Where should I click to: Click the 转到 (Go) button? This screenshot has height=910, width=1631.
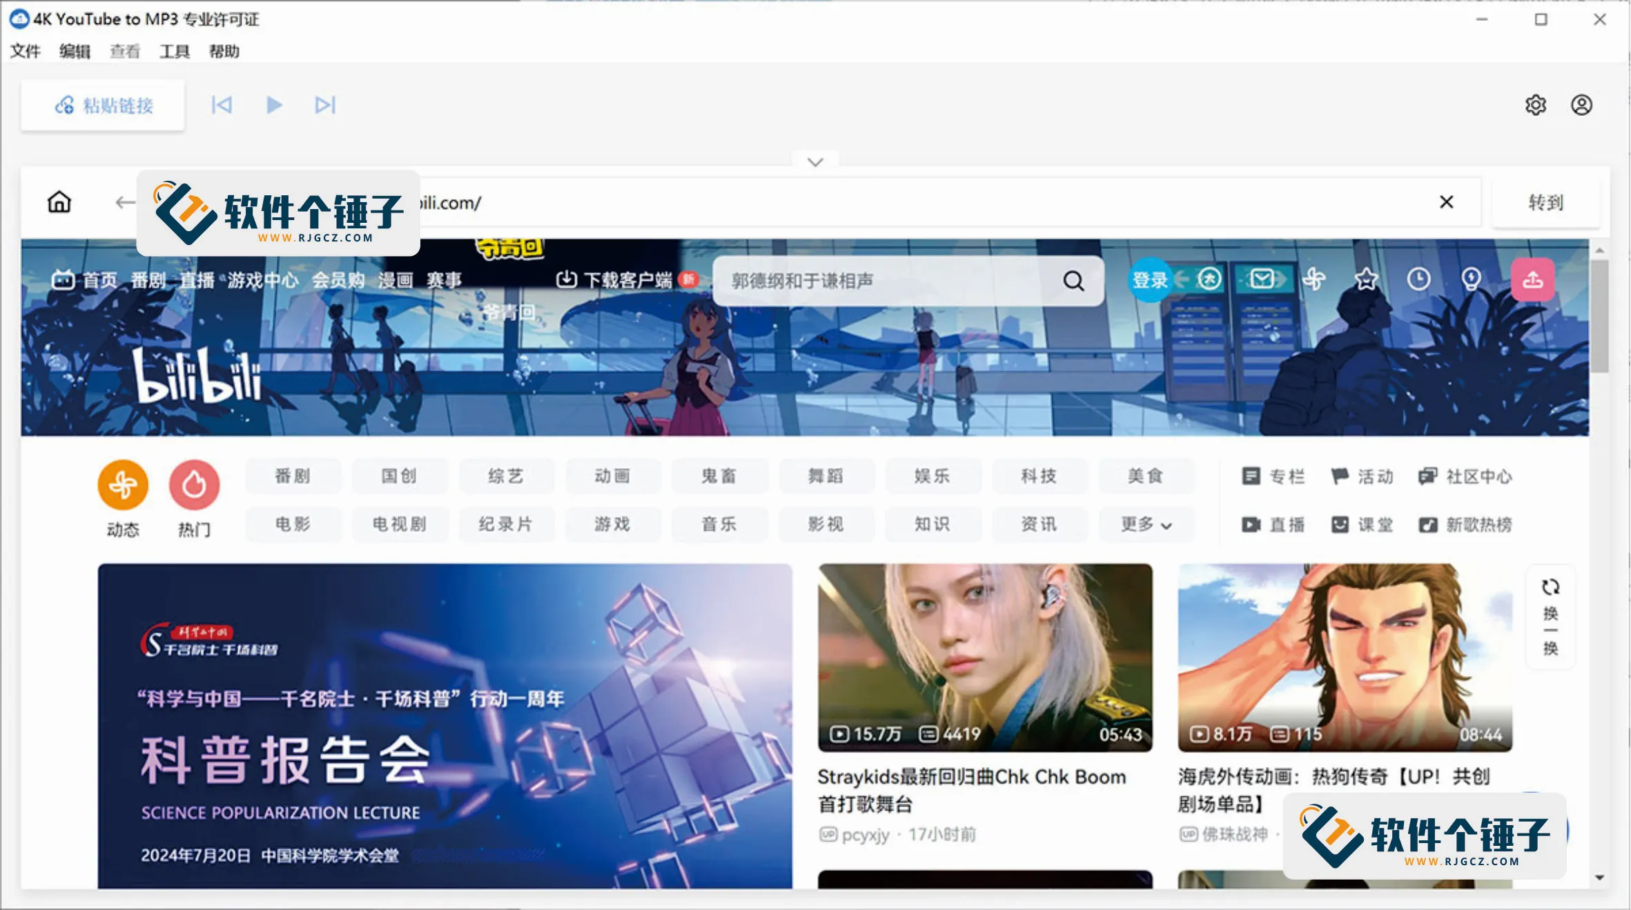1545,202
